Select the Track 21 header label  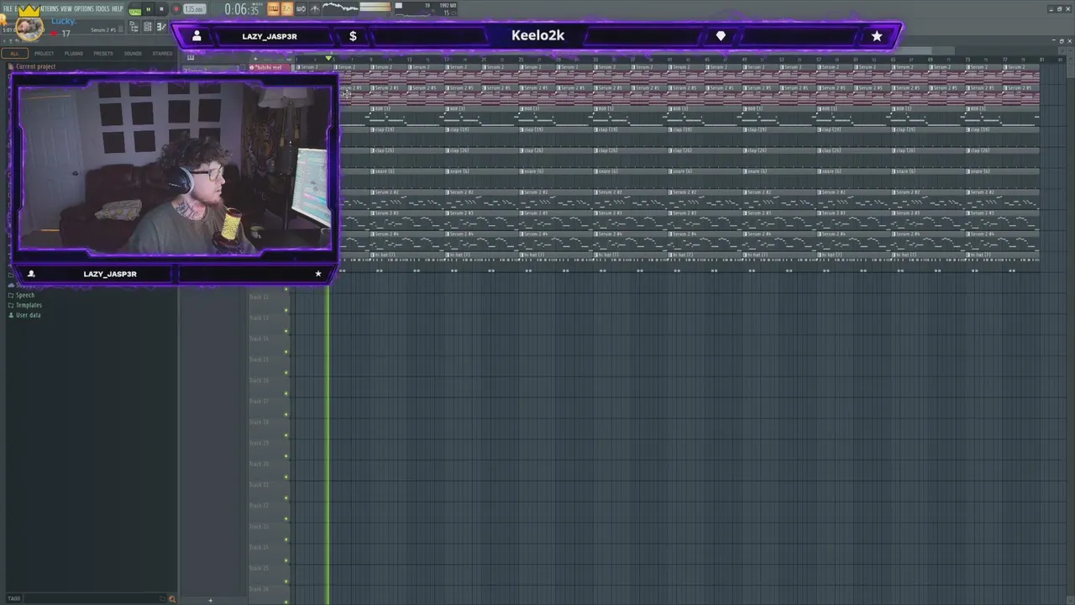click(260, 485)
